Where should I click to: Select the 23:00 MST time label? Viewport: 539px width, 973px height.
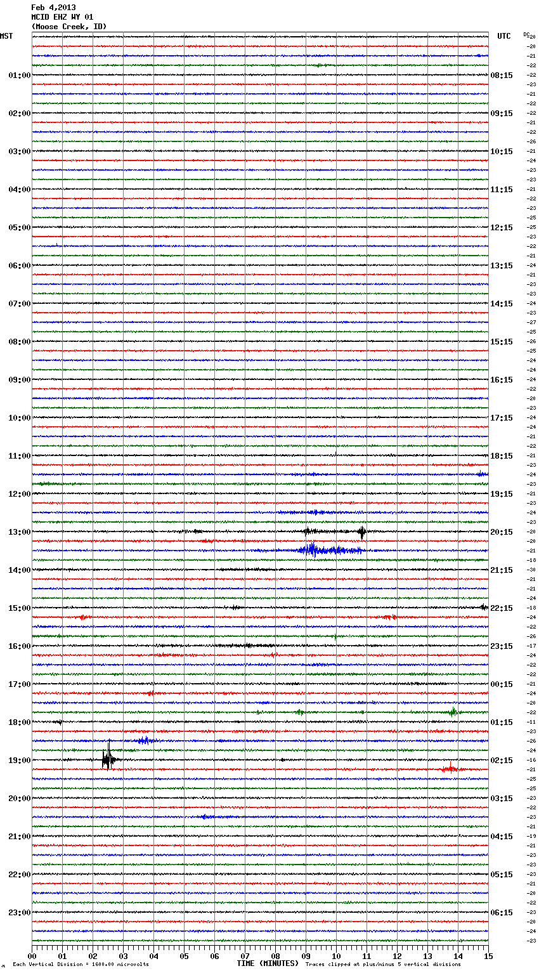[19, 913]
